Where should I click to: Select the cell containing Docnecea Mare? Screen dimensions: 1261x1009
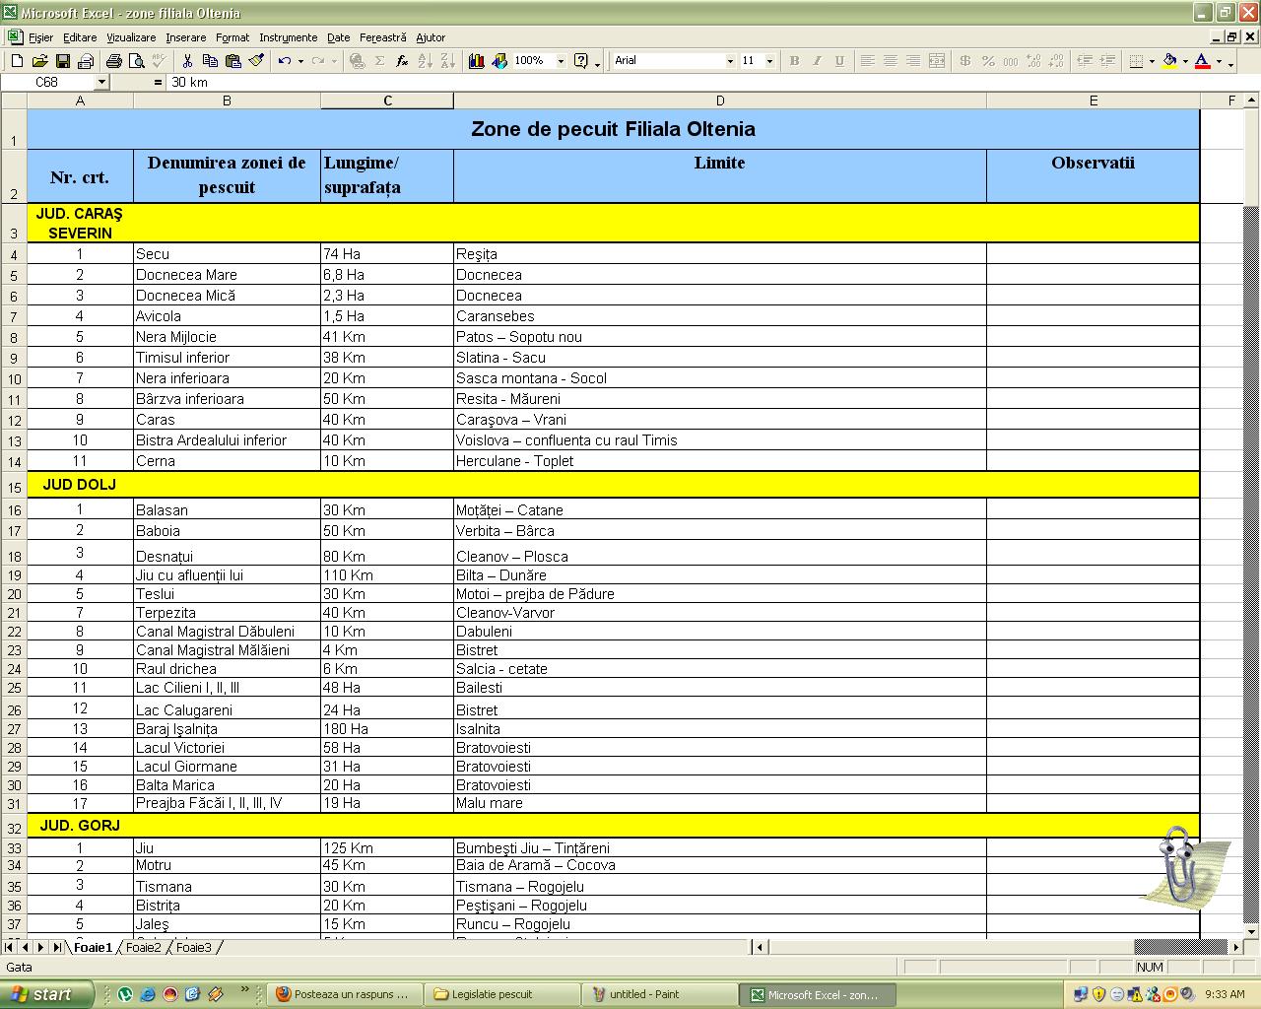pos(227,275)
